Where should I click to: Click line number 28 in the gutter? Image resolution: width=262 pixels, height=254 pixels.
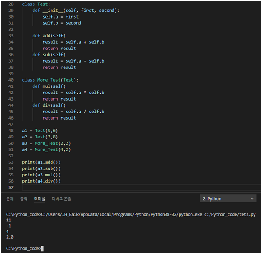pos(11,4)
